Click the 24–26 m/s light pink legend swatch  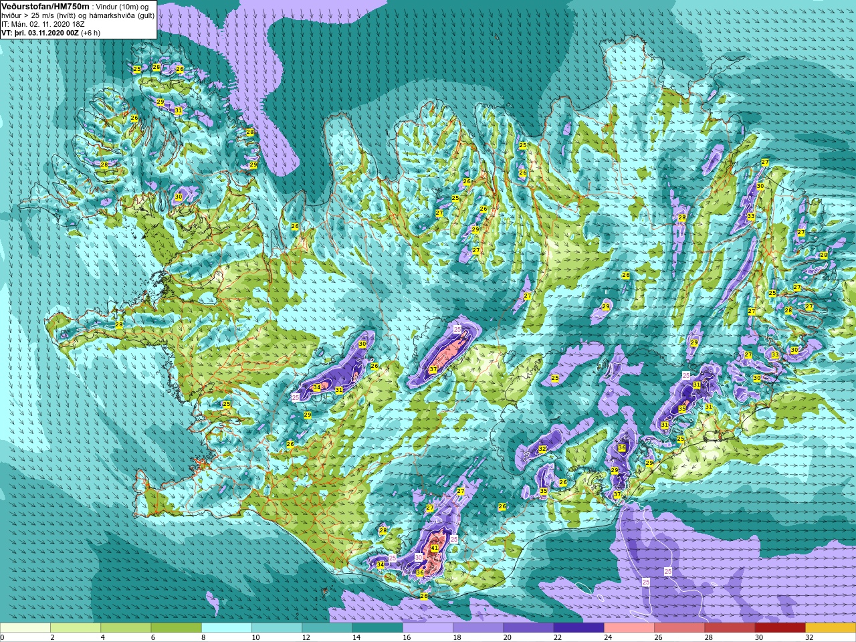(629, 628)
